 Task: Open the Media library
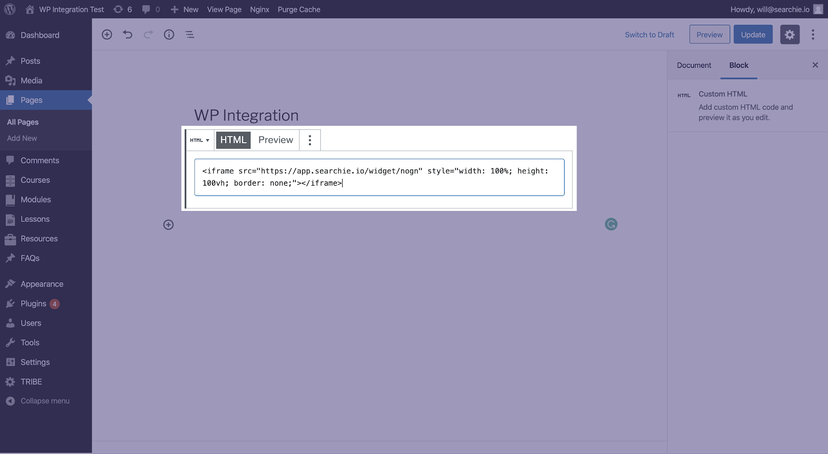click(x=46, y=81)
